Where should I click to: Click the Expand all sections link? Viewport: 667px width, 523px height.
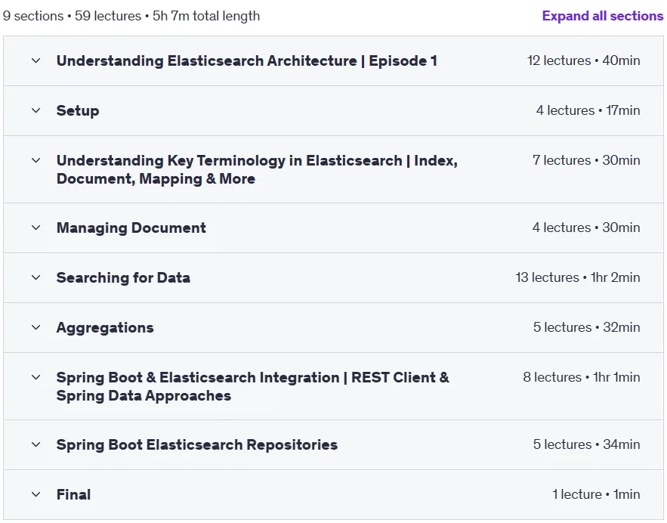pos(602,16)
